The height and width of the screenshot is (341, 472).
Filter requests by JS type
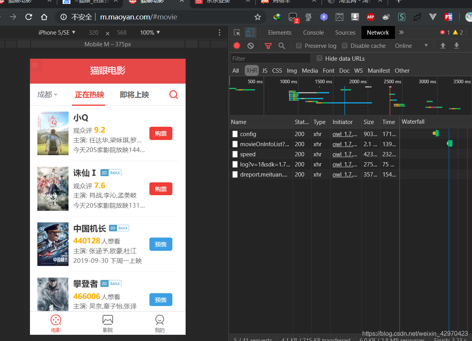tap(265, 70)
